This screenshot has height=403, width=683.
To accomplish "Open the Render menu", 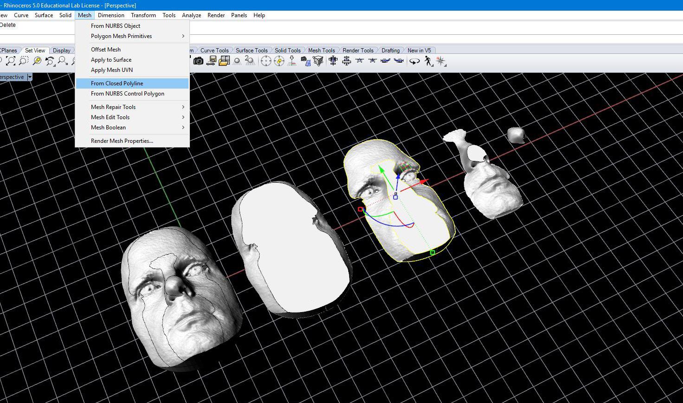I will (216, 15).
